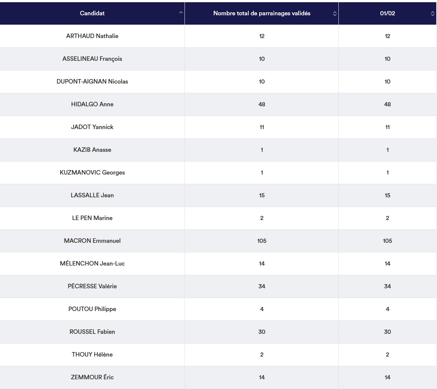The width and height of the screenshot is (437, 389).
Task: Select LASSALLE Jean candidate cell
Action: (92, 195)
